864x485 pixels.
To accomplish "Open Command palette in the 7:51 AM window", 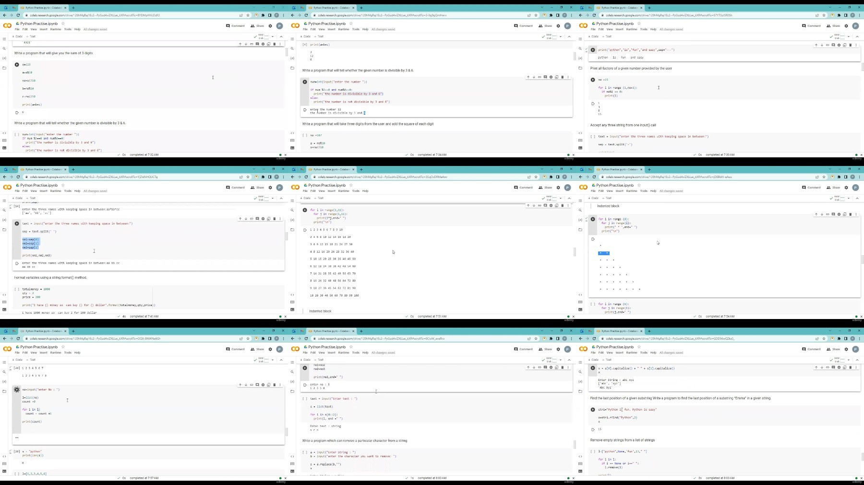I will pyautogui.click(x=292, y=302).
